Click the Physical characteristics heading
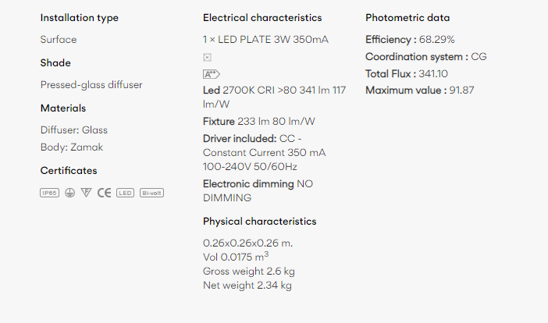 [260, 222]
